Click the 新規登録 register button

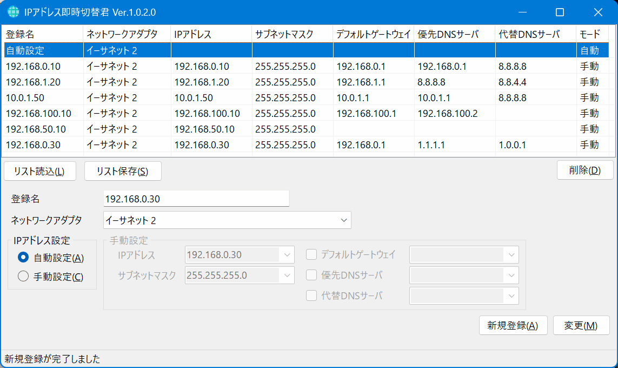click(x=513, y=325)
